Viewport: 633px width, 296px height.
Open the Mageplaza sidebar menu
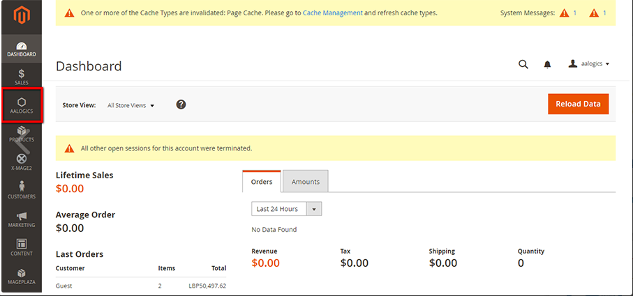click(22, 276)
